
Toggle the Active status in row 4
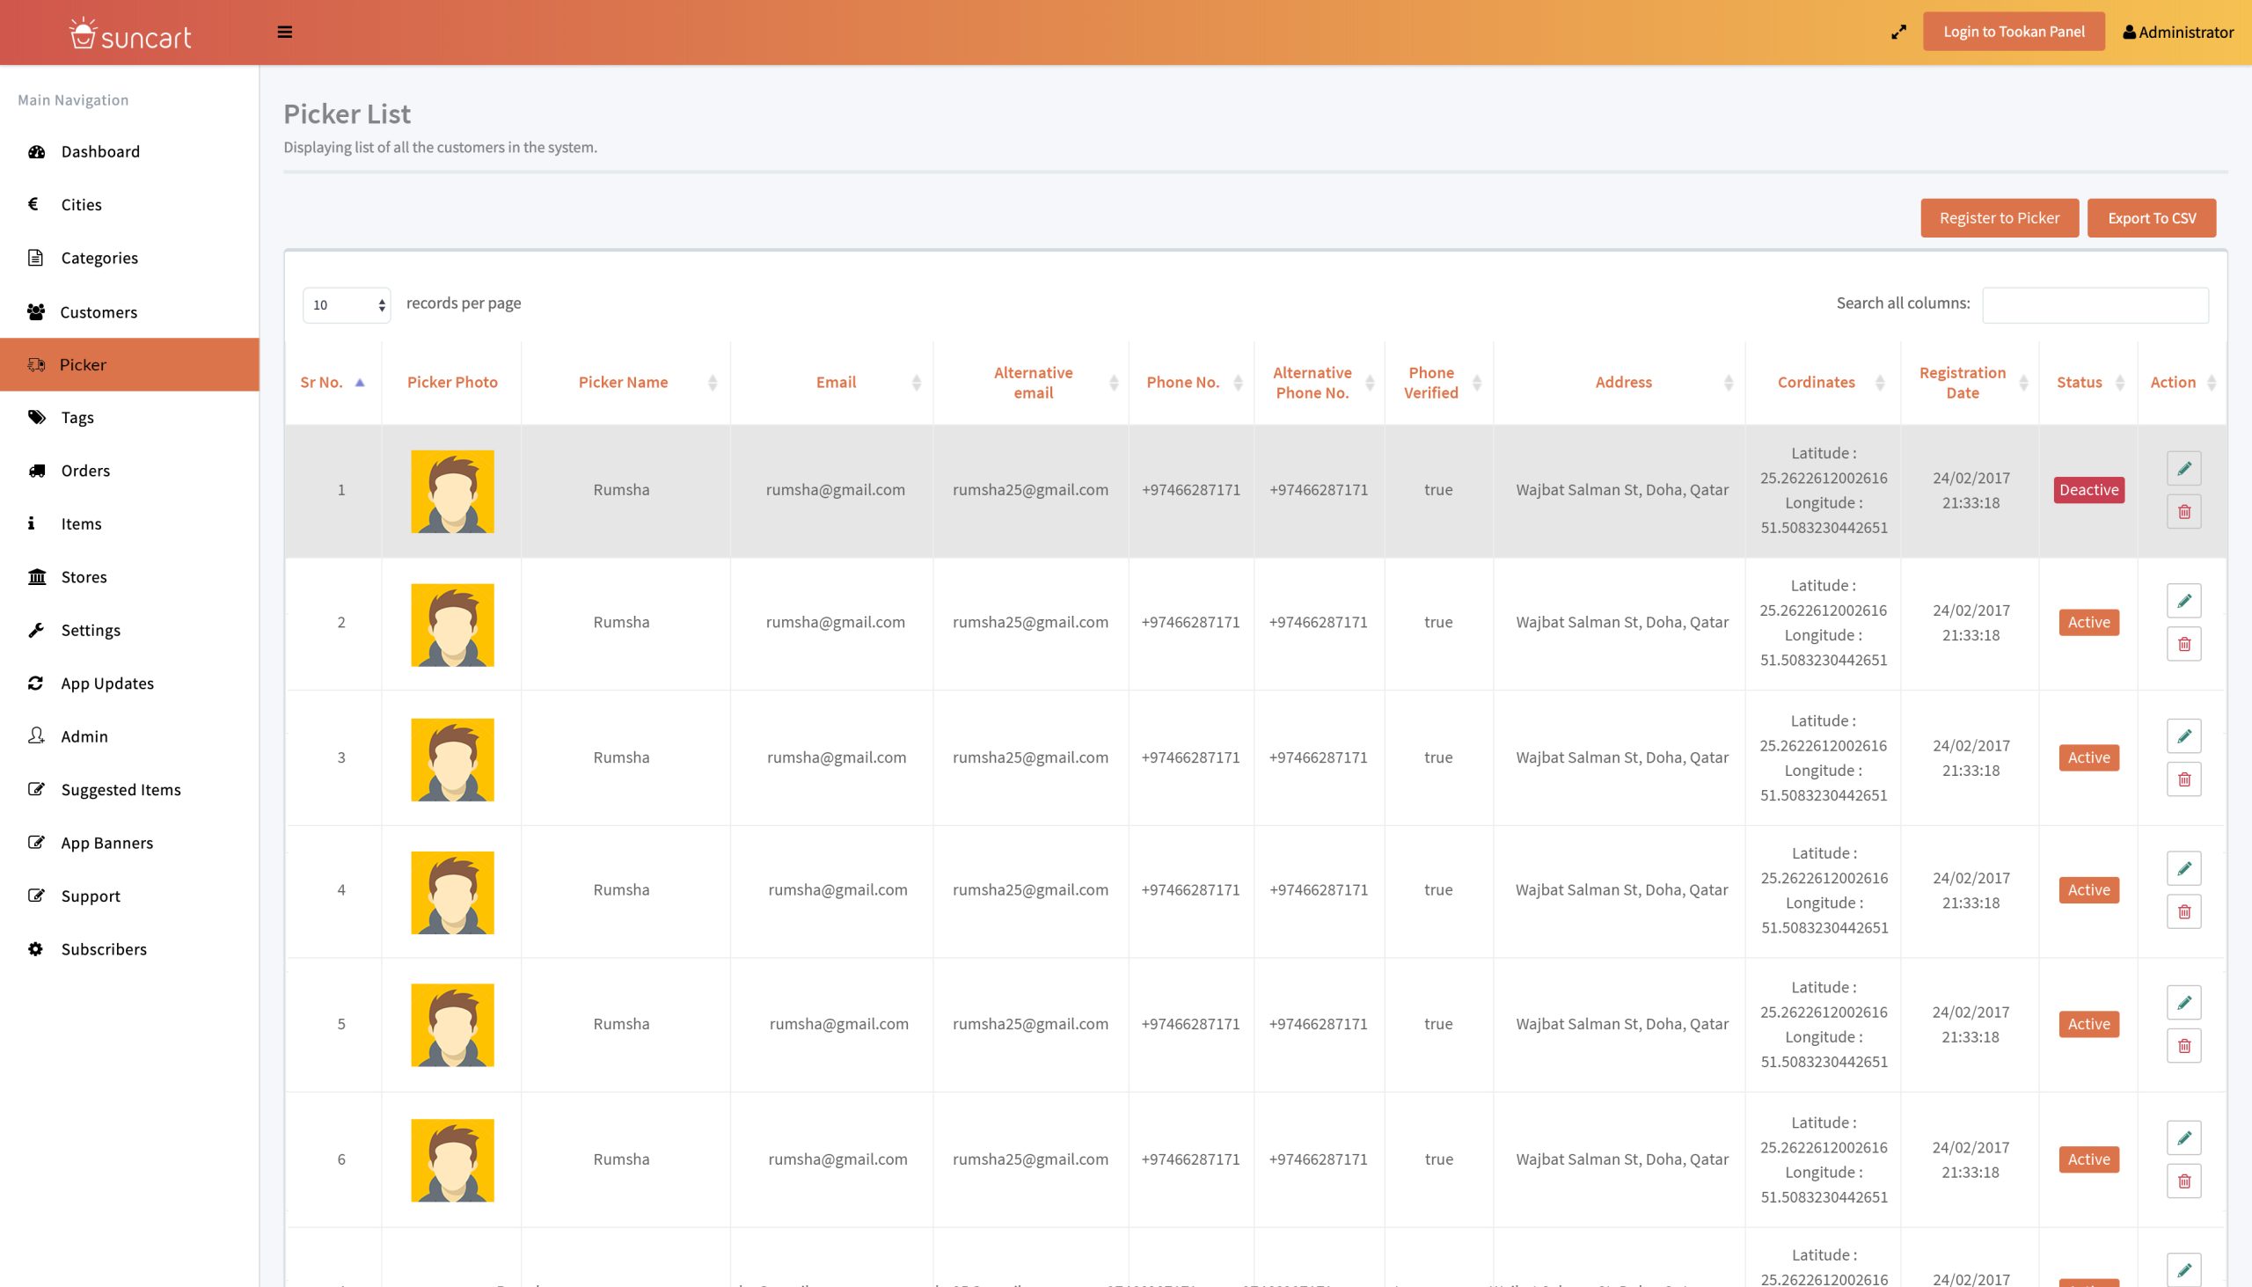(x=2088, y=890)
